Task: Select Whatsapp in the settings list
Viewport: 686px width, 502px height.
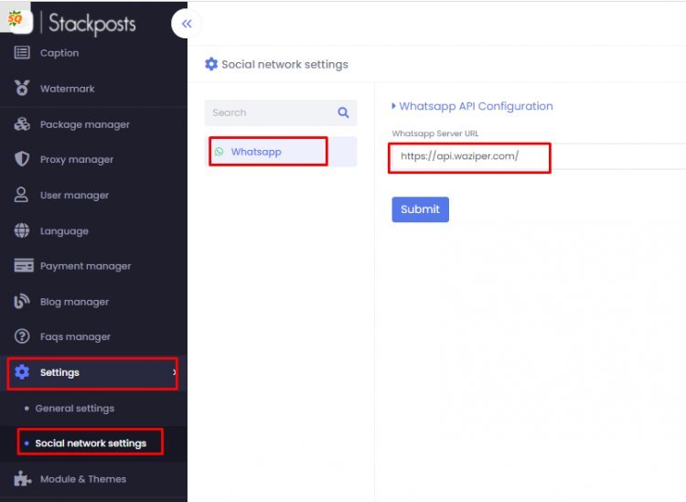Action: [281, 152]
